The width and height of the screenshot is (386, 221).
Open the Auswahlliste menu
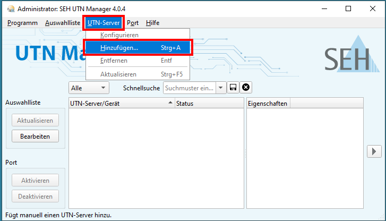pos(63,23)
